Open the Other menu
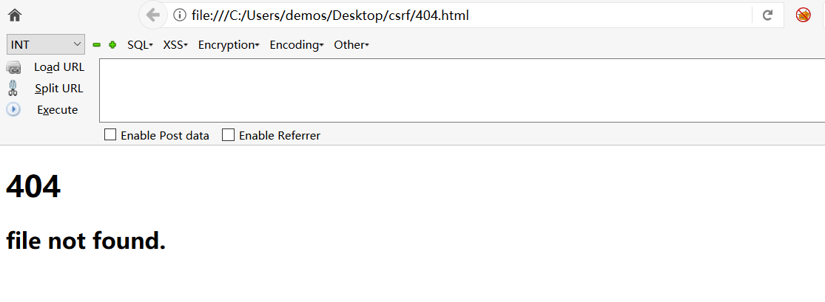The image size is (825, 302). [351, 45]
